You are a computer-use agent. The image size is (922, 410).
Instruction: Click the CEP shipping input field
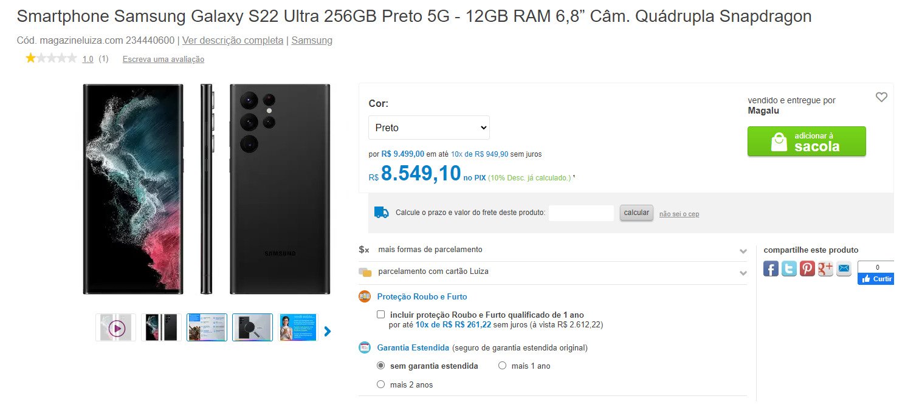(x=582, y=213)
